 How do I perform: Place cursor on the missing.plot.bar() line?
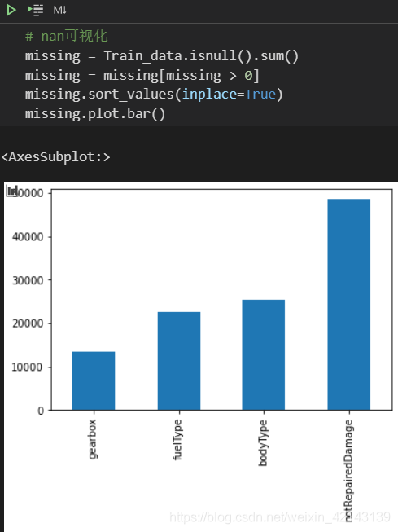click(95, 114)
